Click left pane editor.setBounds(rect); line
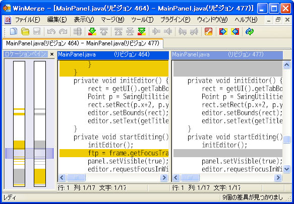This screenshot has width=294, height=204. (x=128, y=113)
